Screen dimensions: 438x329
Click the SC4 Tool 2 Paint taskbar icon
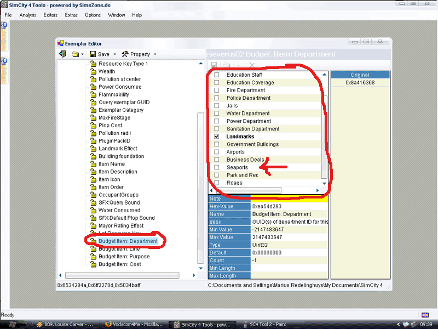pyautogui.click(x=245, y=324)
